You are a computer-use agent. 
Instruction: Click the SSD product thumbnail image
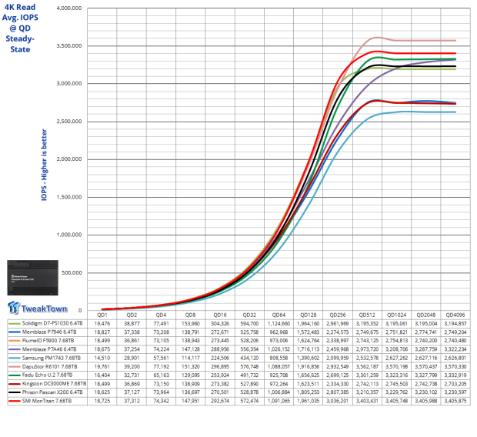point(32,278)
